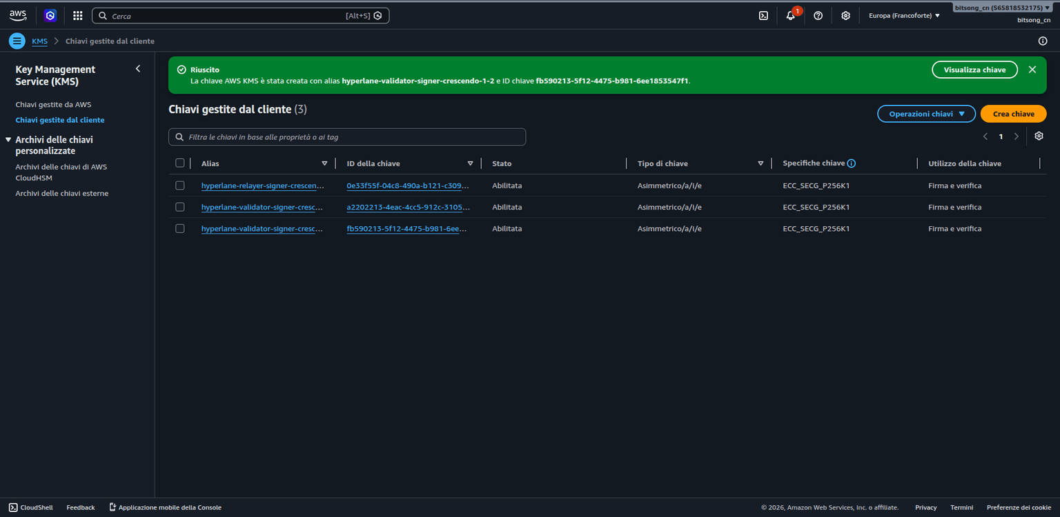Open console settings gear in top bar
The height and width of the screenshot is (517, 1060).
[x=845, y=15]
